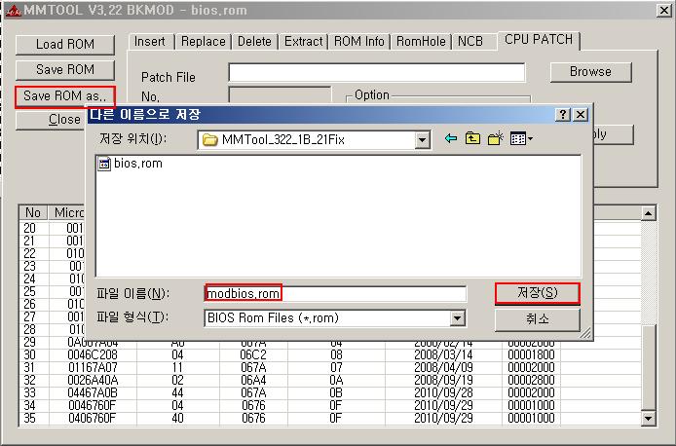
Task: Click the Close button in MMTOOL
Action: coord(52,120)
